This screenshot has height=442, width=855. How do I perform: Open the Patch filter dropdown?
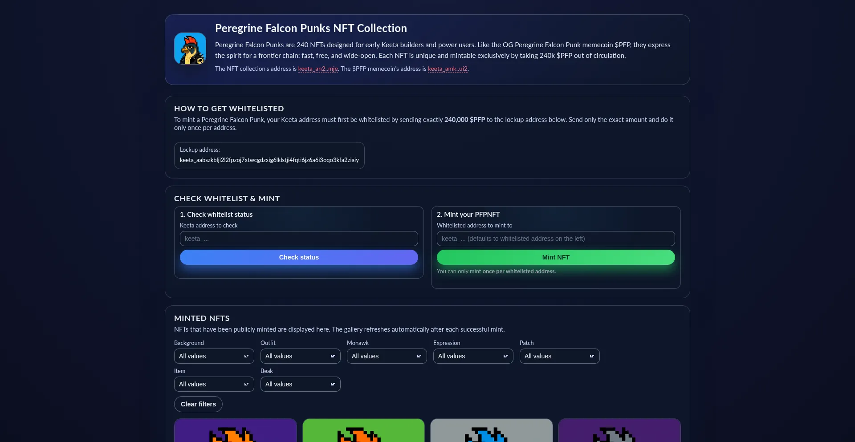[x=559, y=356]
